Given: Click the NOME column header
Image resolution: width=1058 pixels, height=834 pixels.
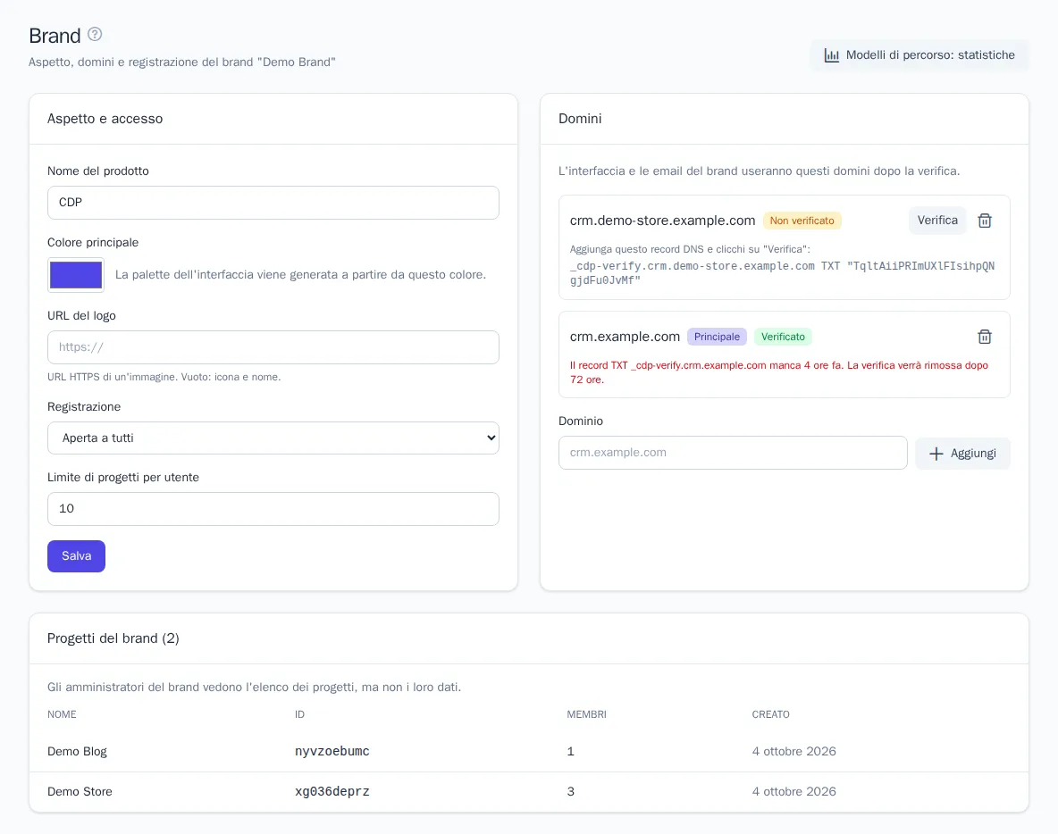Looking at the screenshot, I should [62, 714].
